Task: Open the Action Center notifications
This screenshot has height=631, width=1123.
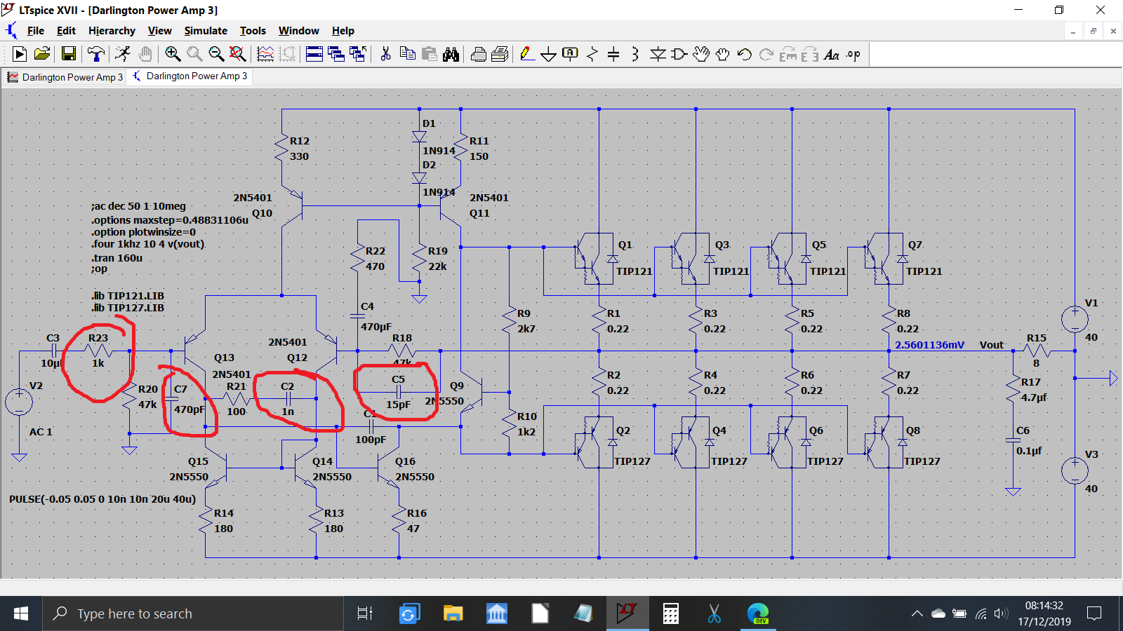Action: [x=1094, y=614]
